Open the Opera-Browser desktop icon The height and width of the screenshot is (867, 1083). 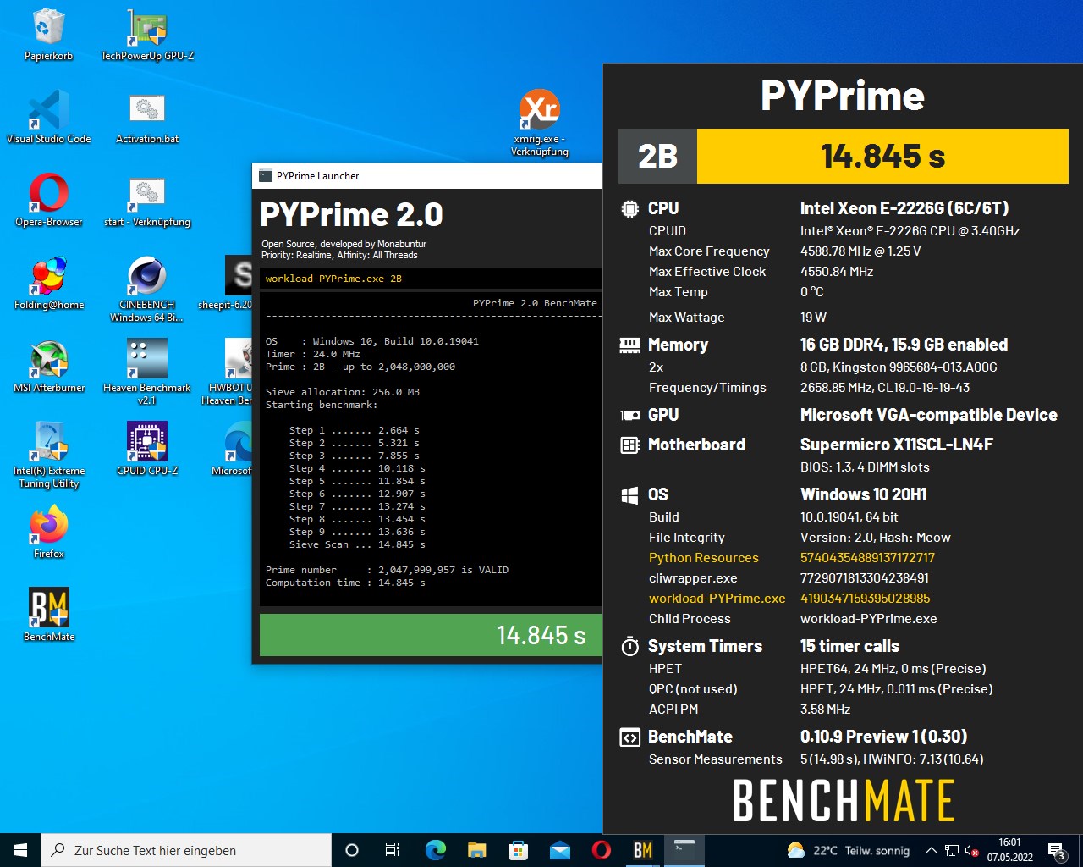[x=48, y=200]
